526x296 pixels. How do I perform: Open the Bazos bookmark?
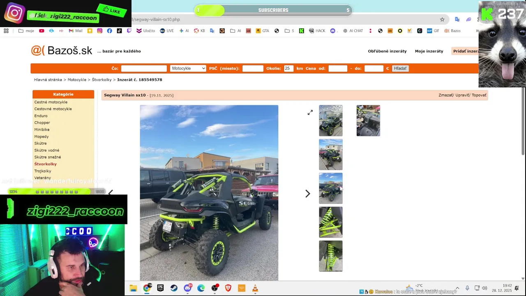[452, 31]
